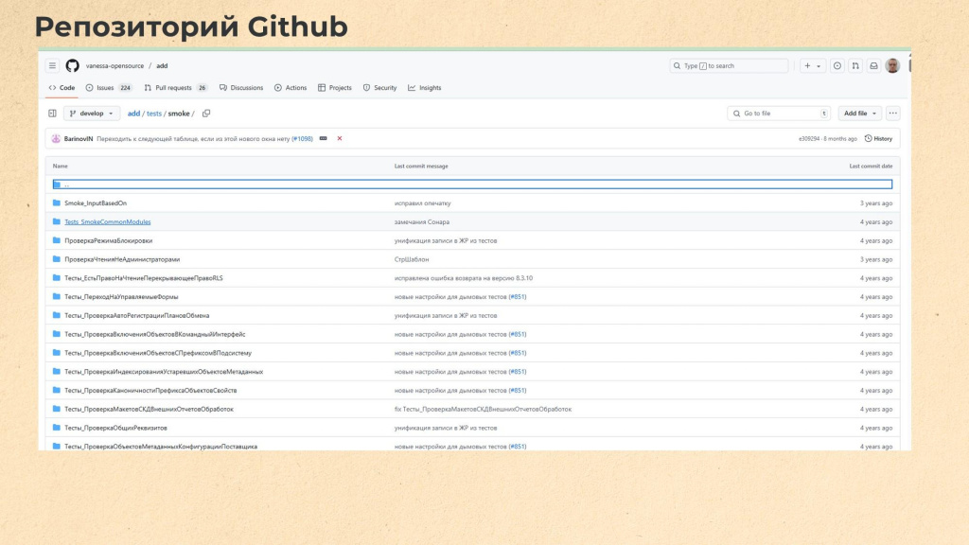Focus the Go to file field
Screen dimensions: 969x545
coord(779,114)
